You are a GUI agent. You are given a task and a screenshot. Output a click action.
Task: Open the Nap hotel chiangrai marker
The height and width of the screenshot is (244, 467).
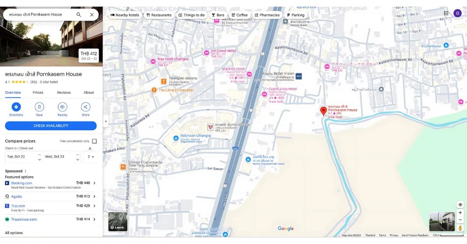153,62
